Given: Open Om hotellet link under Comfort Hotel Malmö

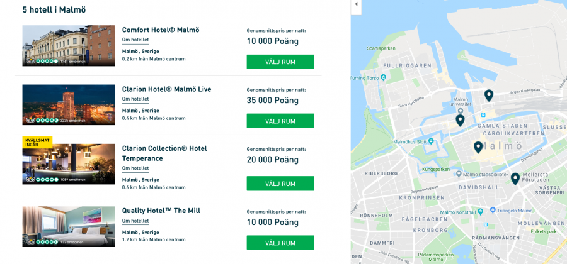Looking at the screenshot, I should [135, 40].
